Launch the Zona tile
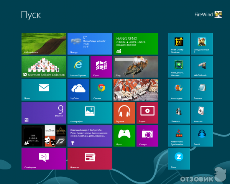Image resolution: width=230 pixels, height=184 pixels. coord(179,159)
